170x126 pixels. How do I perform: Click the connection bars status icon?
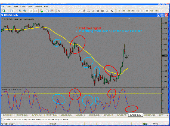pyautogui.click(x=145, y=124)
